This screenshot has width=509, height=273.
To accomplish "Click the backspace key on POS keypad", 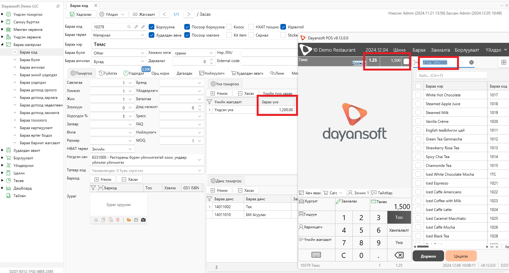I will (x=399, y=255).
